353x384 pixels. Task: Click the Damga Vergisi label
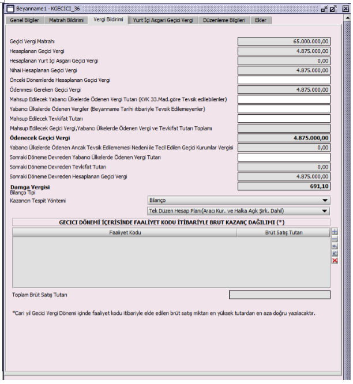coord(30,187)
